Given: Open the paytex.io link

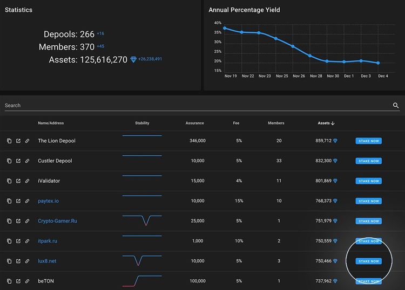Looking at the screenshot, I should point(48,201).
